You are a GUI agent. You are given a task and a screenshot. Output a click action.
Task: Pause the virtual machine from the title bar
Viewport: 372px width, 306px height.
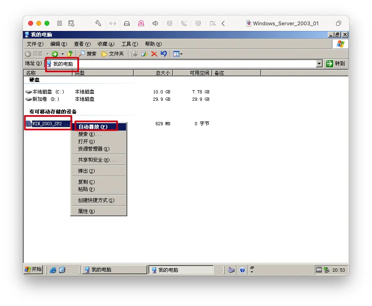pos(60,23)
